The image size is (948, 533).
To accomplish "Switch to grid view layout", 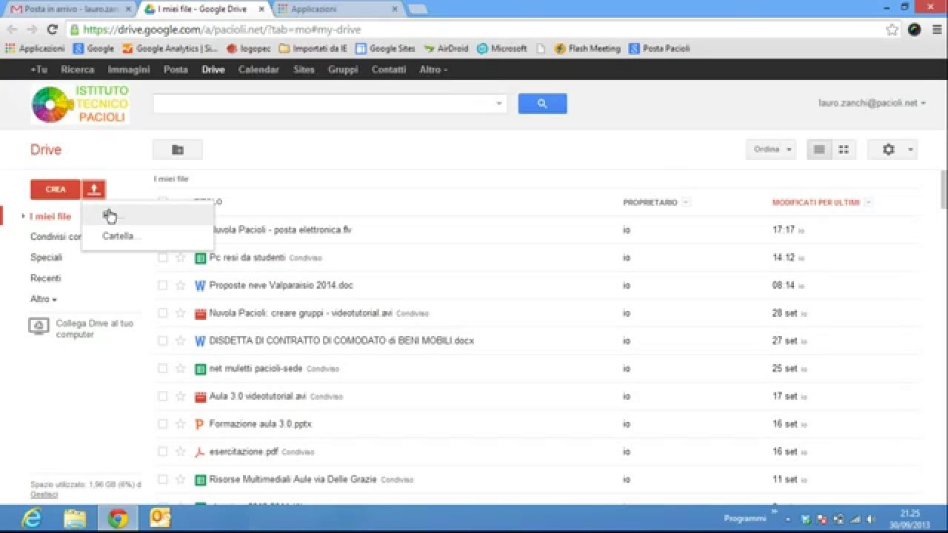I will point(844,150).
